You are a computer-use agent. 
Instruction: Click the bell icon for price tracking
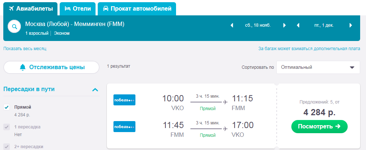[23, 67]
